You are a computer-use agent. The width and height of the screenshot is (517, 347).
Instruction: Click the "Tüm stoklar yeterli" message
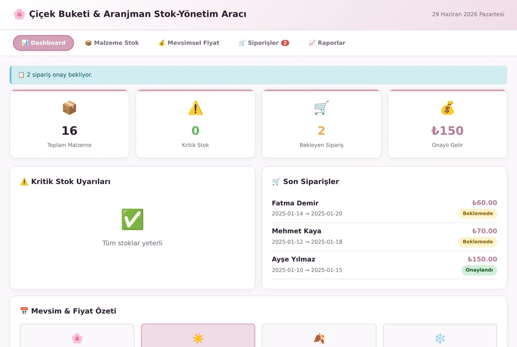coord(132,243)
